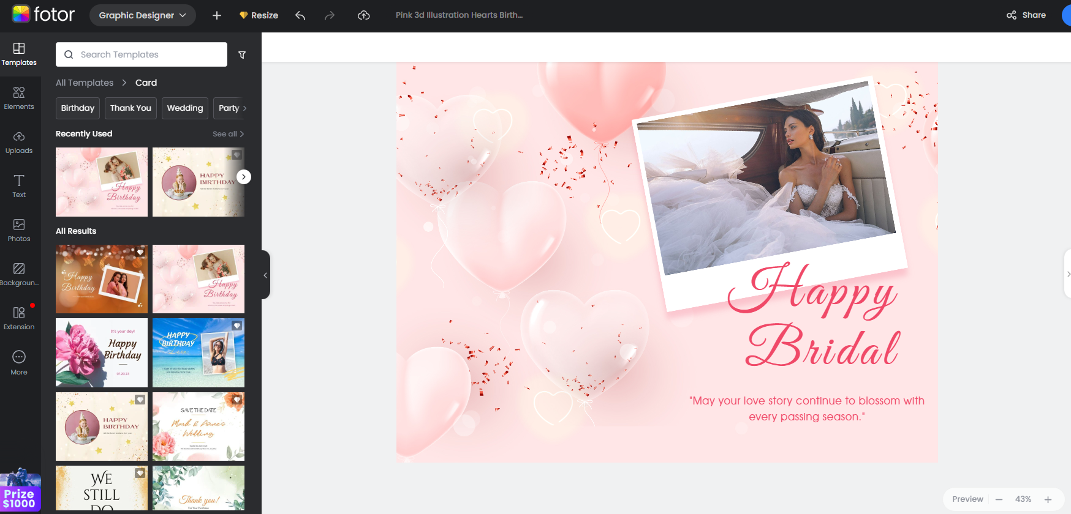Choose the cake Happy Birthday template in All Results
This screenshot has width=1071, height=514.
coord(102,426)
